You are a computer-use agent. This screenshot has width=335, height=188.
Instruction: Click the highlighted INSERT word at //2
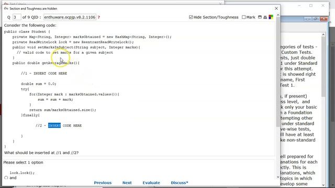tap(54, 125)
